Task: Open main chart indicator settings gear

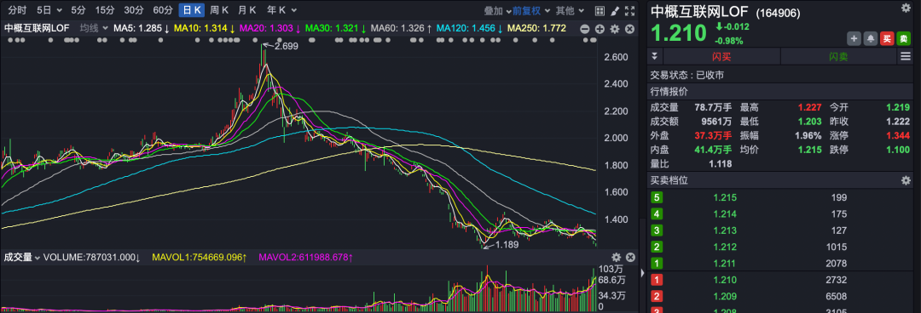Action: (x=615, y=29)
